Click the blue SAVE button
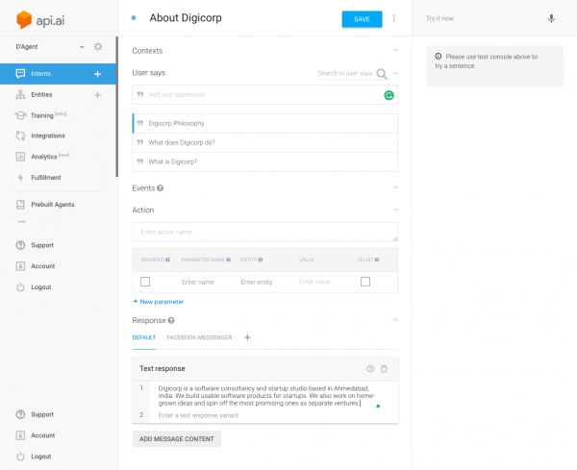This screenshot has width=577, height=470. 363,19
